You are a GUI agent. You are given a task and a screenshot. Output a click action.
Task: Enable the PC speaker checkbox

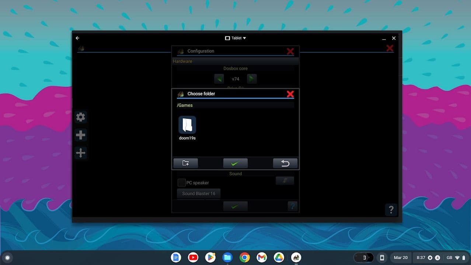pos(181,182)
